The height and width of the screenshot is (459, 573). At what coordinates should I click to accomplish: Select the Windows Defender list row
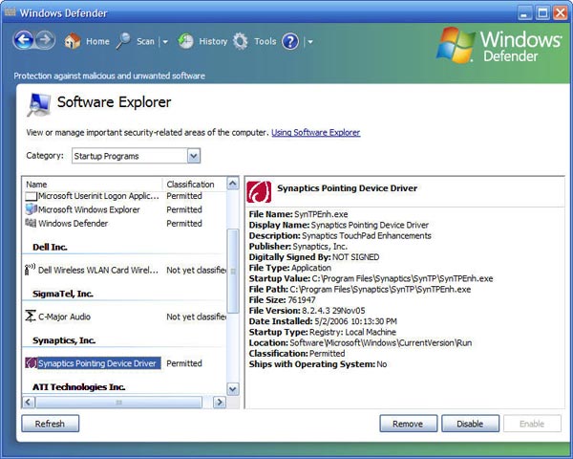tap(124, 223)
